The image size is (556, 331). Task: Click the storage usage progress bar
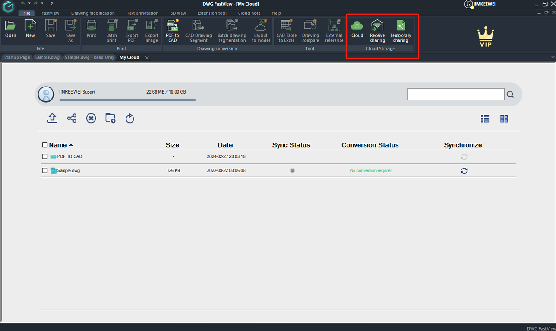(127, 99)
